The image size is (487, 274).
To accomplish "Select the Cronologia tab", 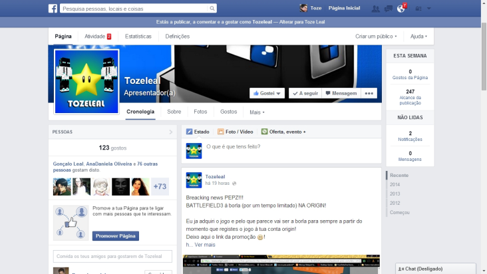I will 140,112.
